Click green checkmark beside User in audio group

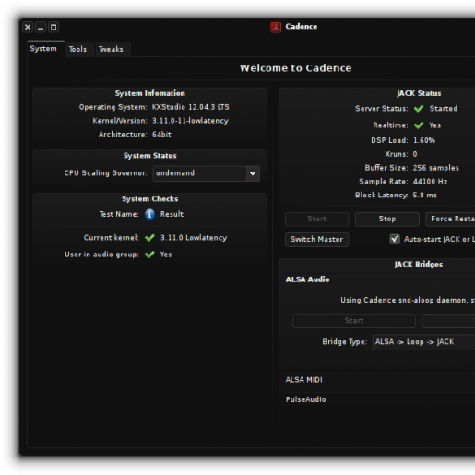pyautogui.click(x=149, y=255)
